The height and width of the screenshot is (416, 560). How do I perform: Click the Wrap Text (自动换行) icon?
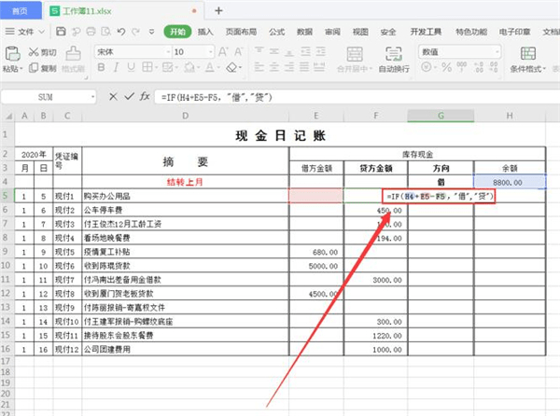coord(394,53)
